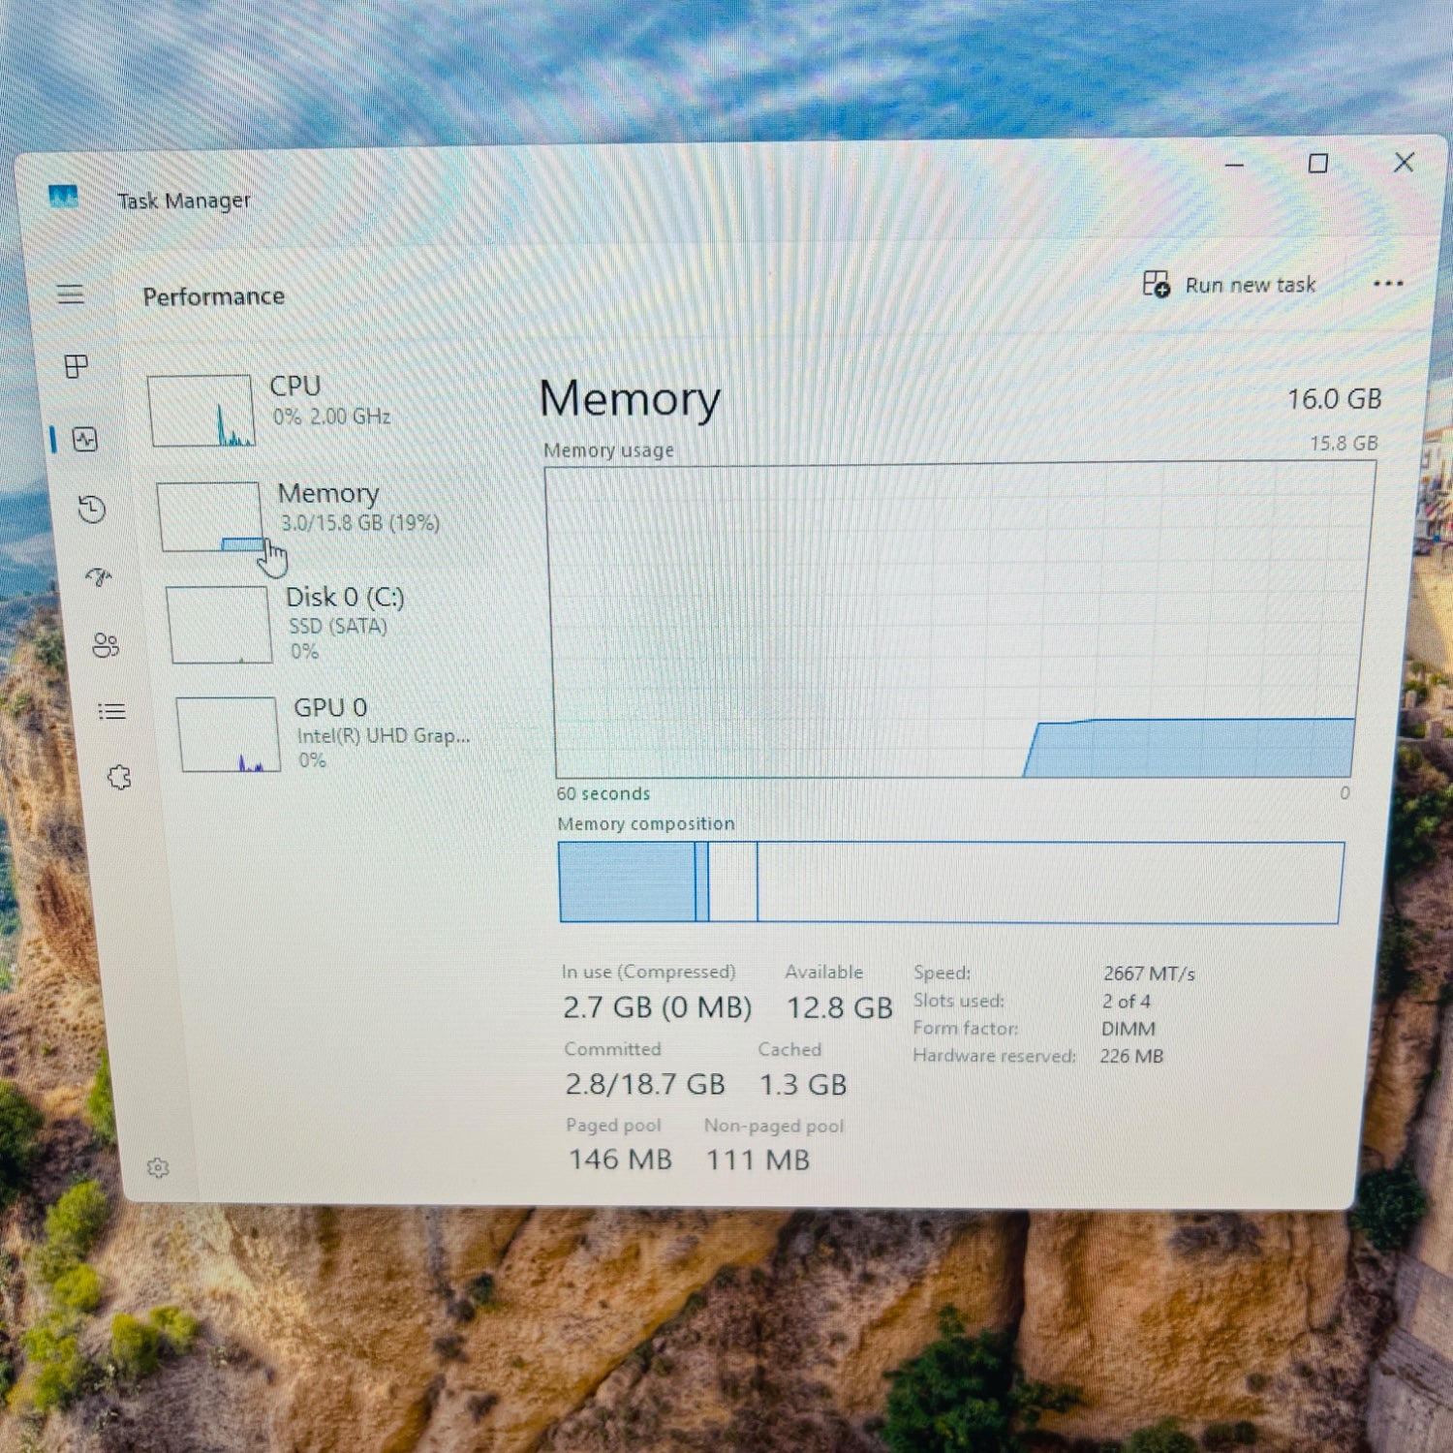View GPU 0 Intel UHD Graphics
The height and width of the screenshot is (1453, 1453).
click(320, 733)
